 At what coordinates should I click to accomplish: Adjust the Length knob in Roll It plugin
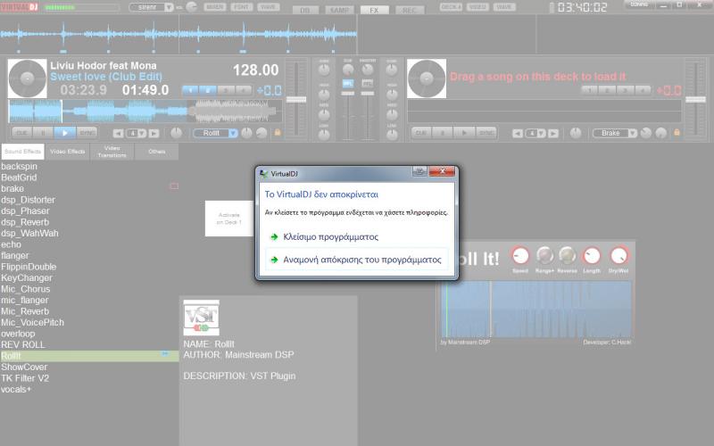point(592,256)
